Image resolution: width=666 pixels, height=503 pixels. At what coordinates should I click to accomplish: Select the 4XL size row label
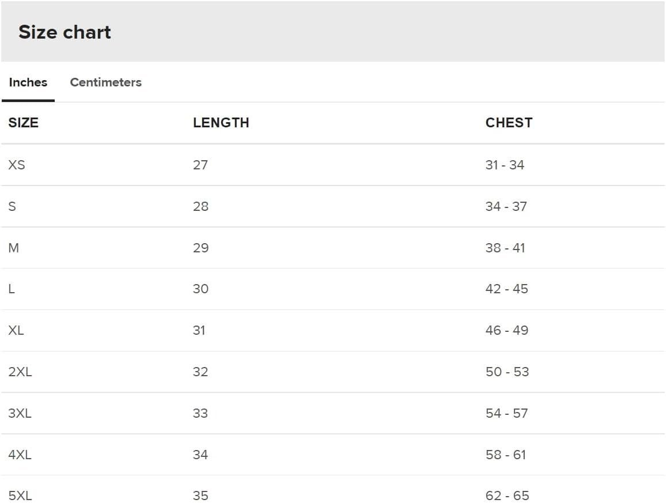[20, 455]
